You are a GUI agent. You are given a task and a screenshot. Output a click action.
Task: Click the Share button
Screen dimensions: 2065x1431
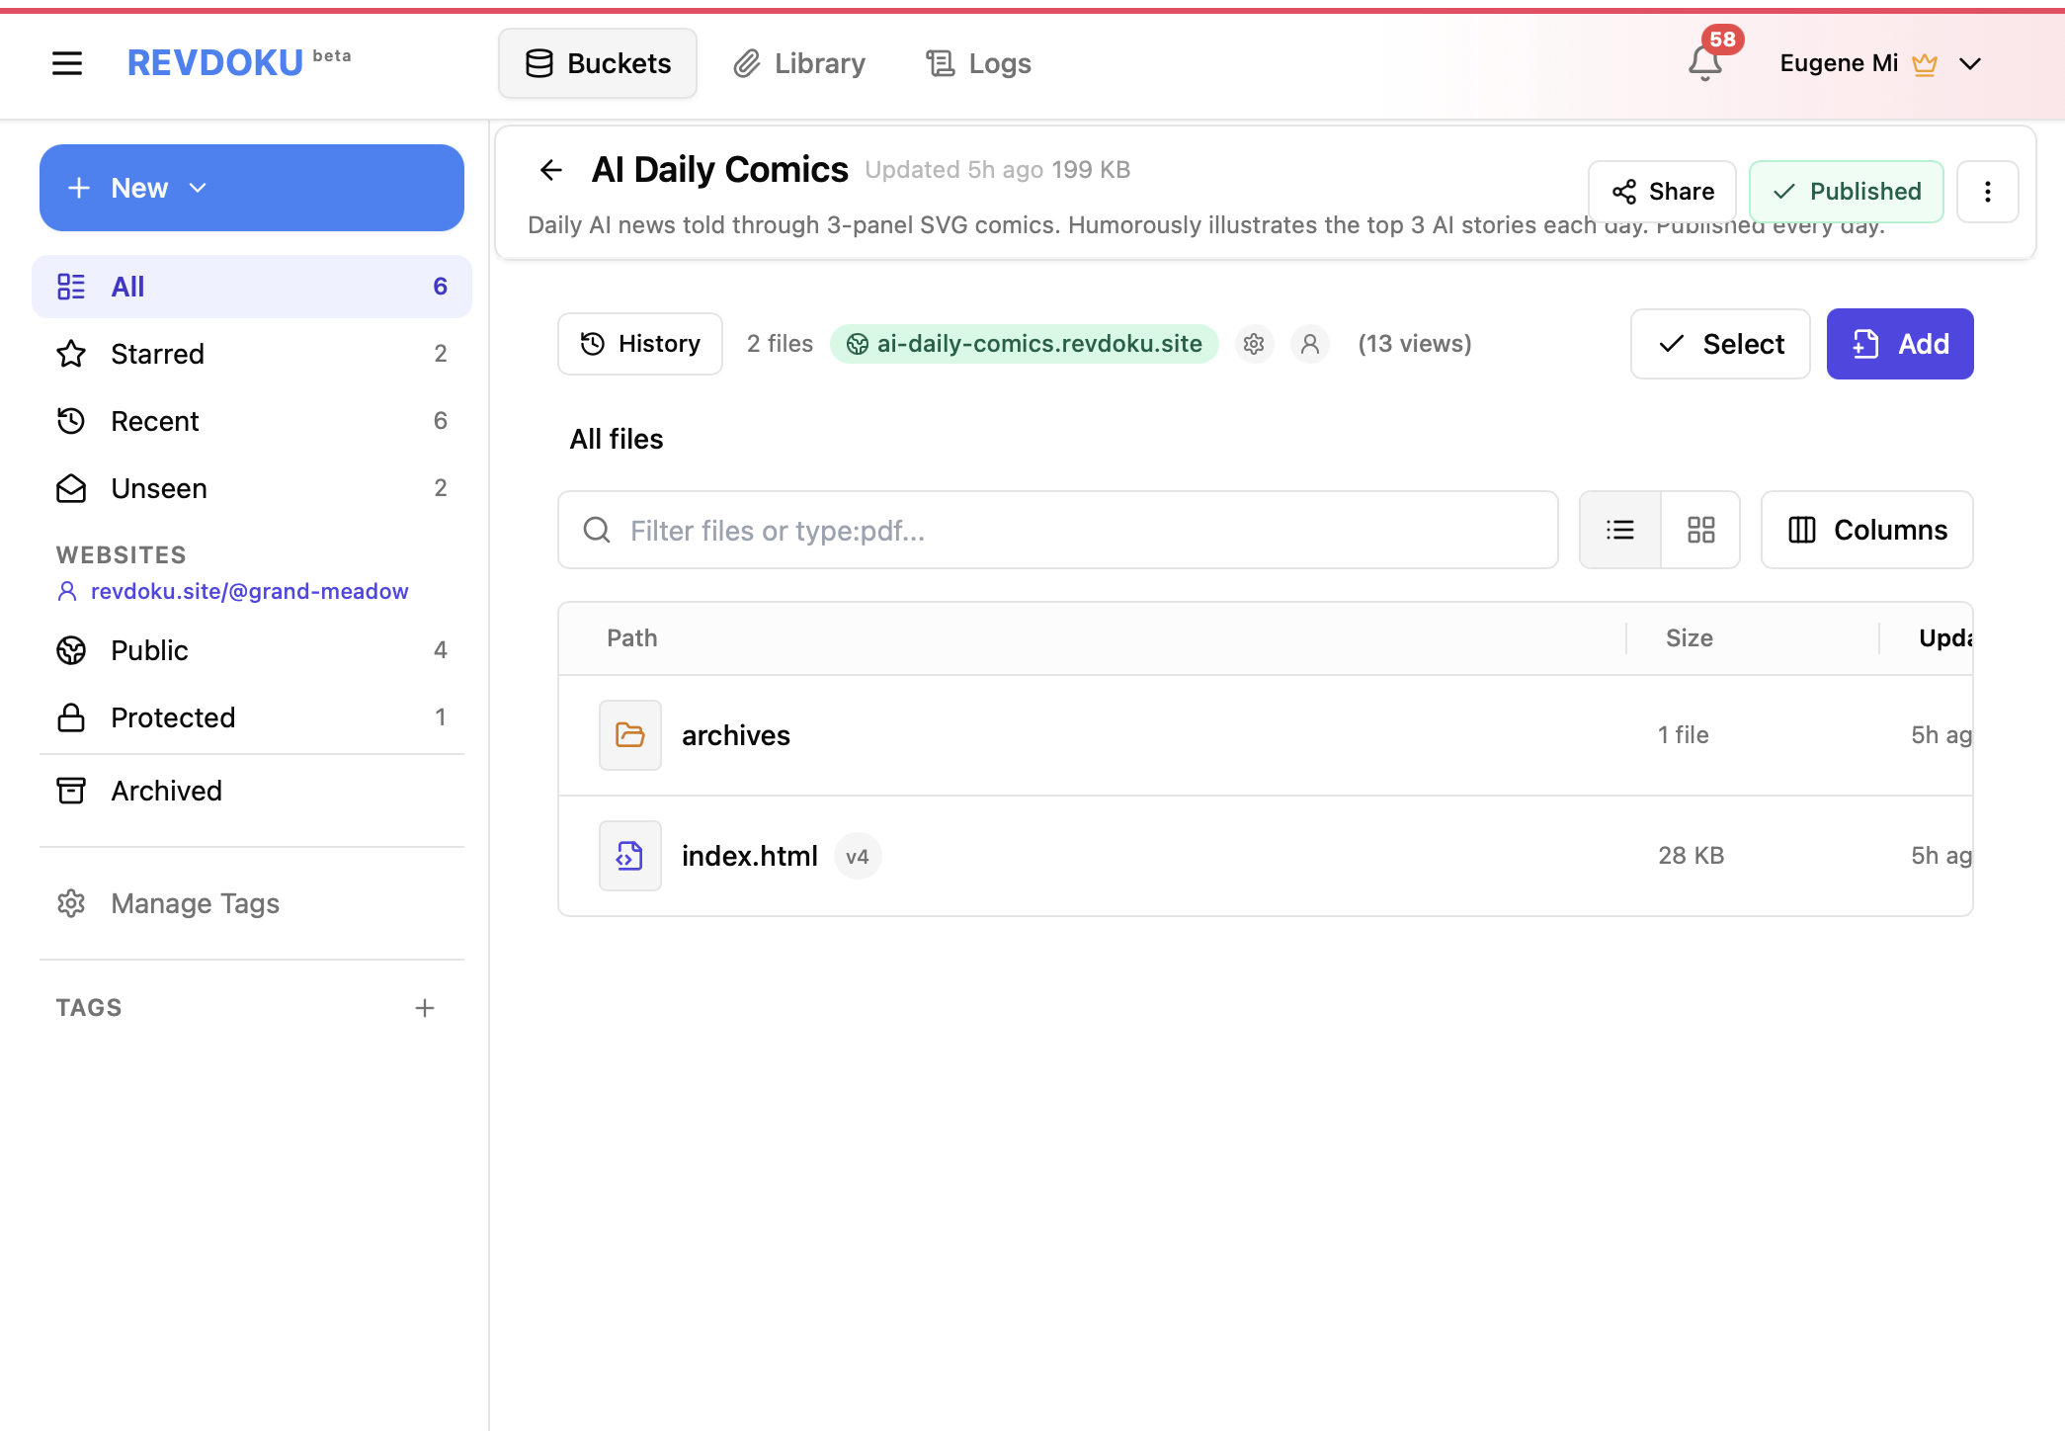[1662, 192]
